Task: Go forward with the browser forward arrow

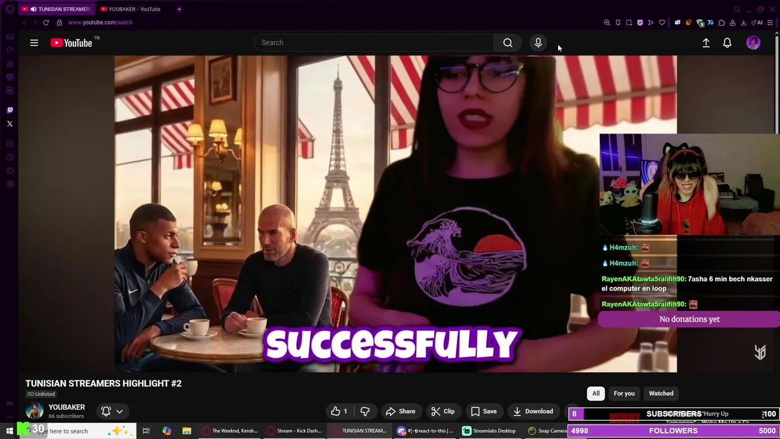Action: coord(35,23)
